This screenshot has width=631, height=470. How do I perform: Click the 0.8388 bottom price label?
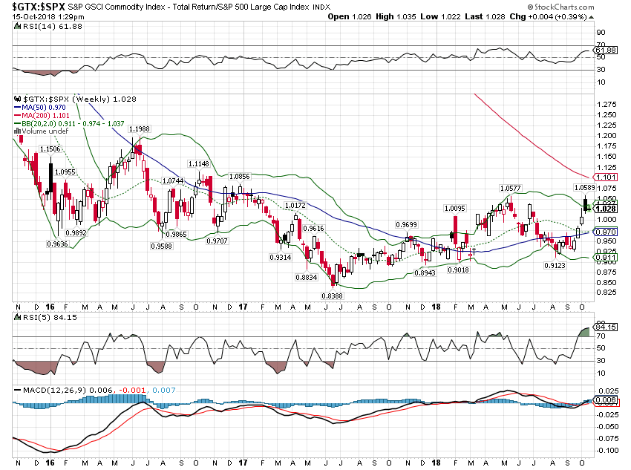click(x=333, y=296)
